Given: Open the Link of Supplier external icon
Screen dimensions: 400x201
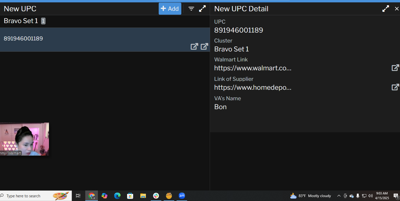Looking at the screenshot, I should [x=395, y=87].
